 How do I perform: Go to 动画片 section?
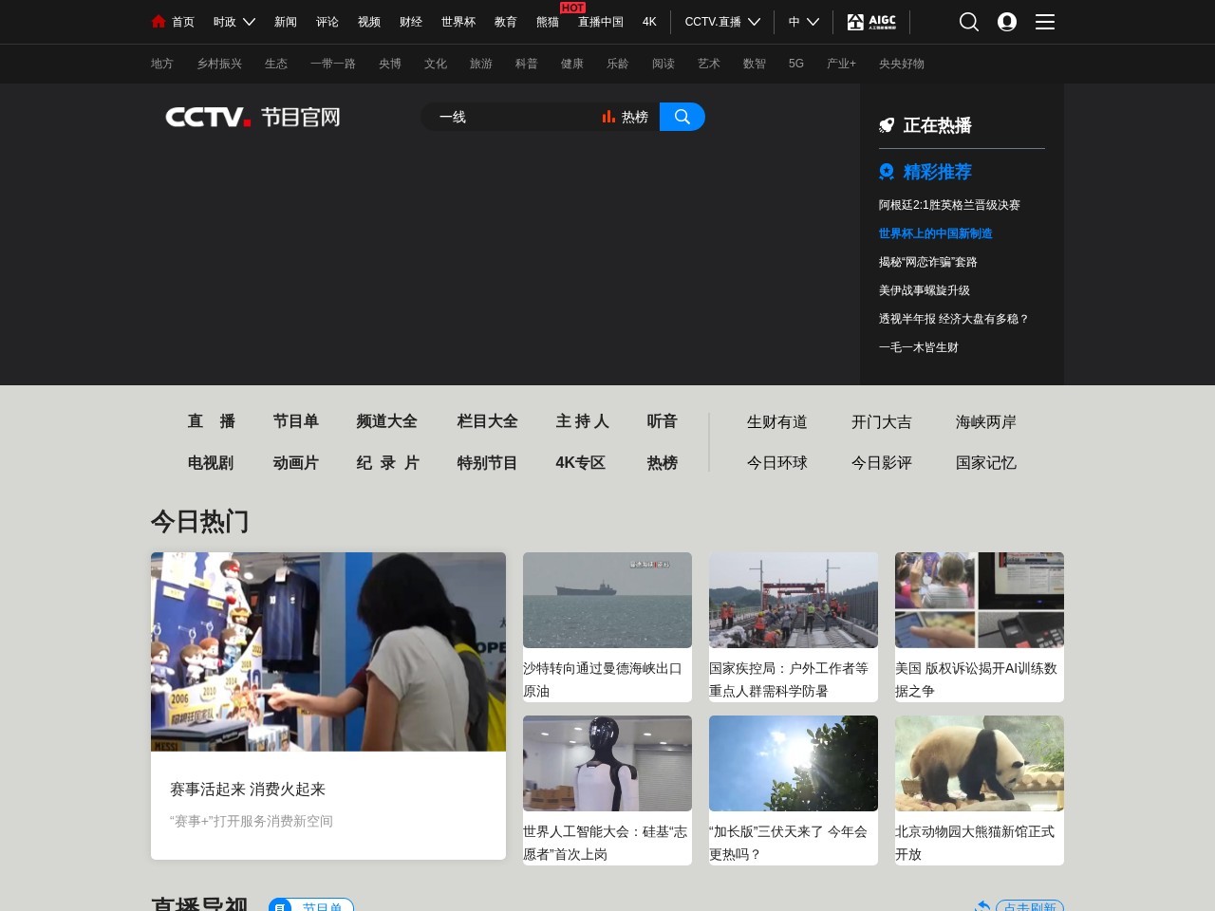point(296,463)
